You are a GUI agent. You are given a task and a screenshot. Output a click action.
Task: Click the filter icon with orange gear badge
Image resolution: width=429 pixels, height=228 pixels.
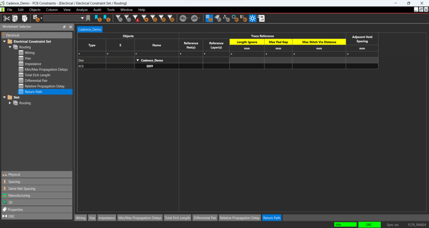tap(153, 18)
